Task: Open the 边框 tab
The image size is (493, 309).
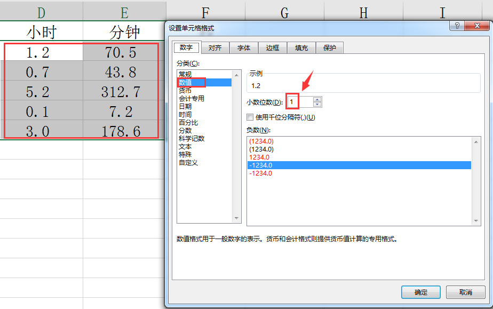Action: coord(272,48)
